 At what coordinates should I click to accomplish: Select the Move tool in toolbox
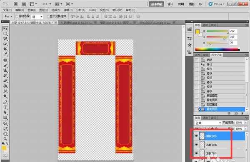point(5,29)
